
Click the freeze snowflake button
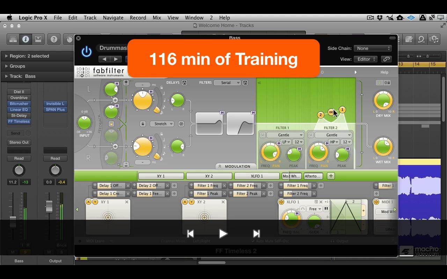[181, 124]
